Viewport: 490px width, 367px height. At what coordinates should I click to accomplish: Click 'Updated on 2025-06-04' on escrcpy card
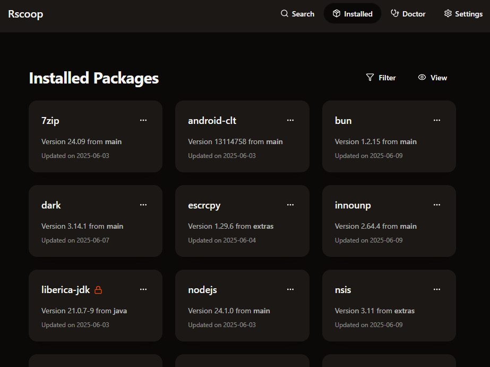click(222, 240)
